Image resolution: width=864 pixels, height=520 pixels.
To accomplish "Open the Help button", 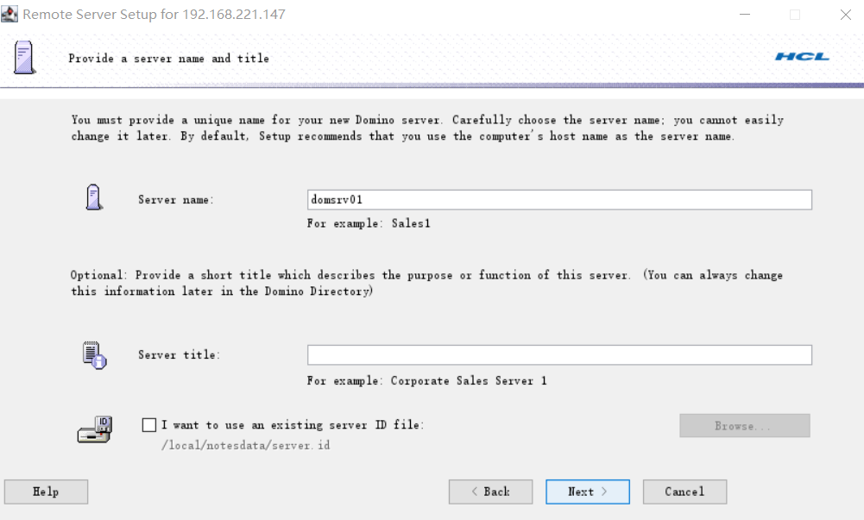I will (47, 492).
